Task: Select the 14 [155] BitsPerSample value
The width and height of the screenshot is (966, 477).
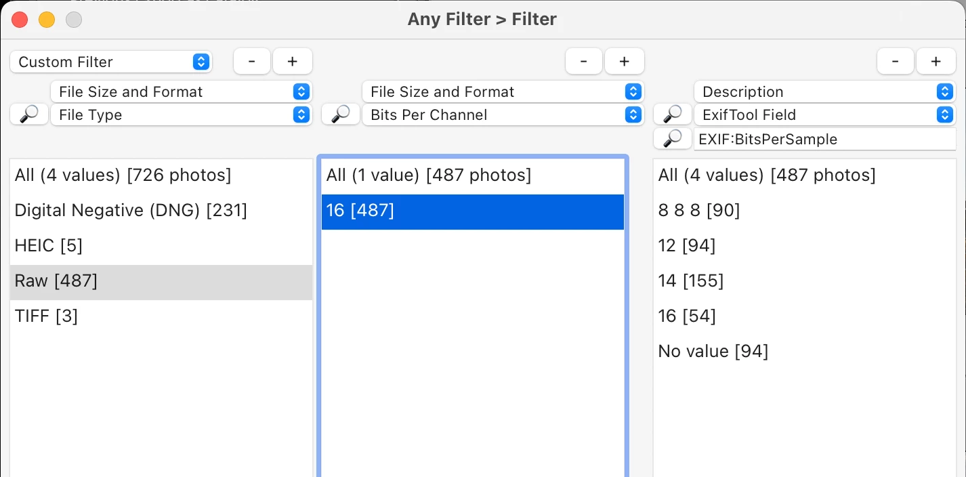Action: [691, 281]
